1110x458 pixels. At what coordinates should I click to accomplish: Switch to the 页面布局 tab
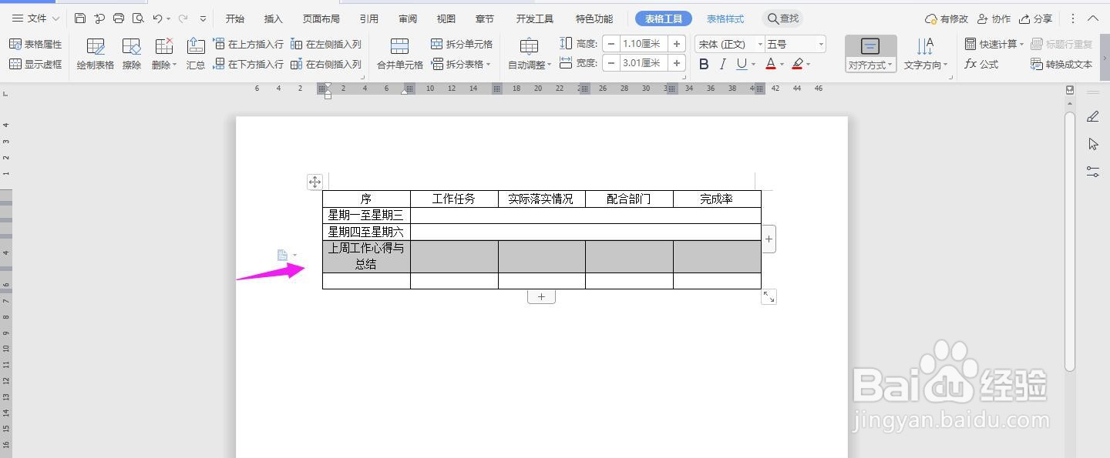point(321,18)
